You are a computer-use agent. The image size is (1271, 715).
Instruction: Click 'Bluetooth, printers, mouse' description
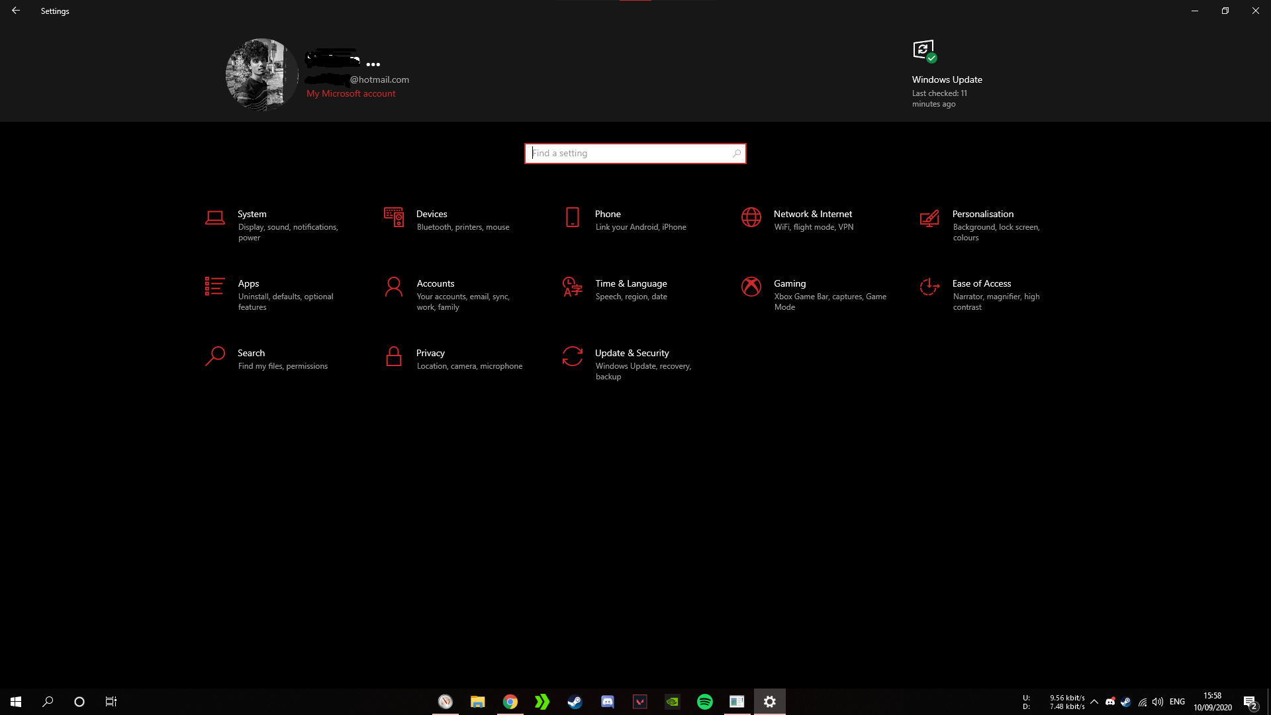pos(463,227)
